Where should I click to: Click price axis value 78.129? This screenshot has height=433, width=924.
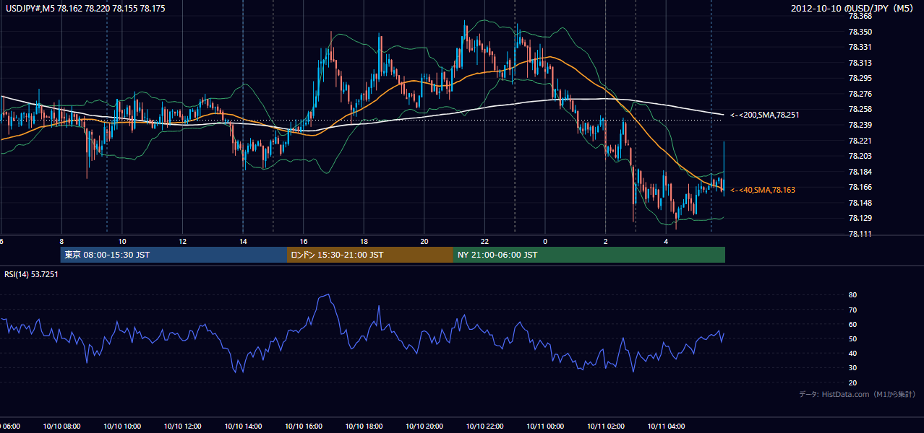[x=860, y=218]
